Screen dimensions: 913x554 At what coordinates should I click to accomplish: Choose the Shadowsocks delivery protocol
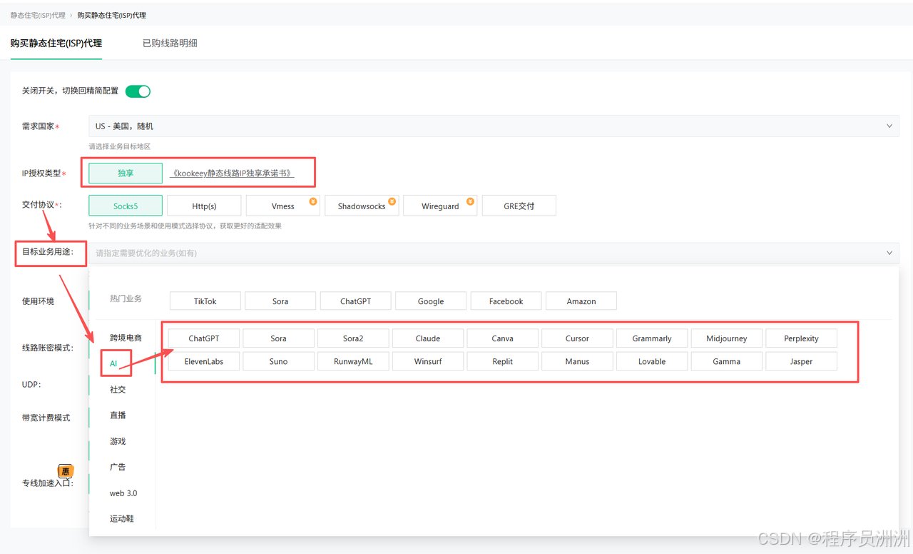click(362, 206)
